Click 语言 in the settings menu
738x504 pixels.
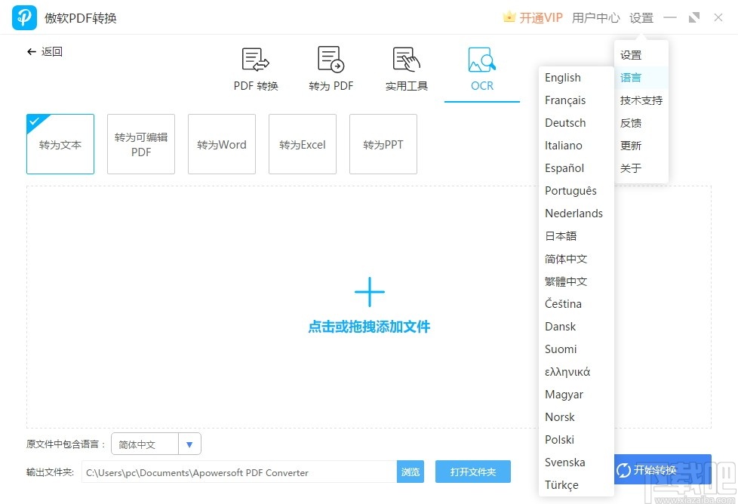pyautogui.click(x=632, y=77)
